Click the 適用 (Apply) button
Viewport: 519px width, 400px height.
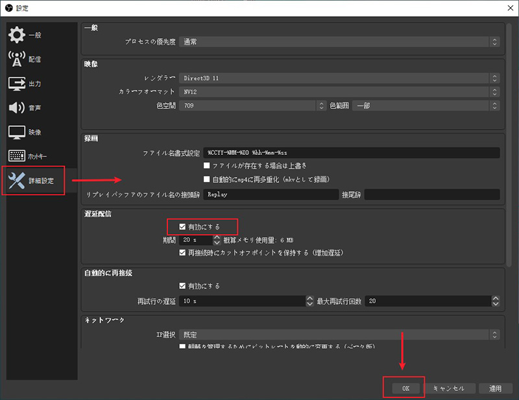point(496,388)
